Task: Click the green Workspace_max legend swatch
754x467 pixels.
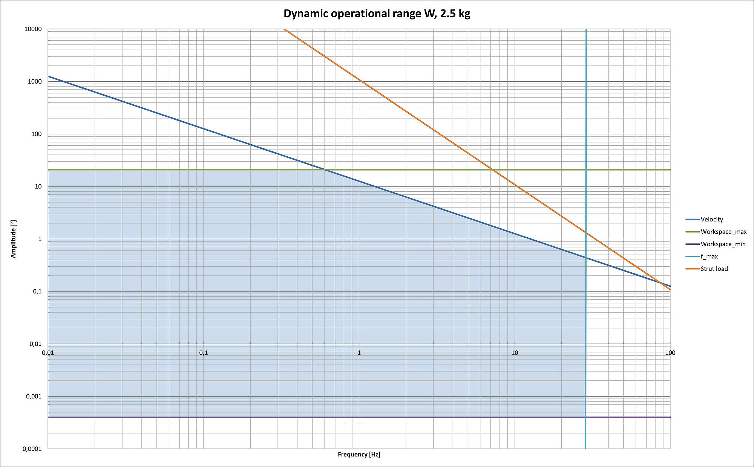Action: (693, 232)
